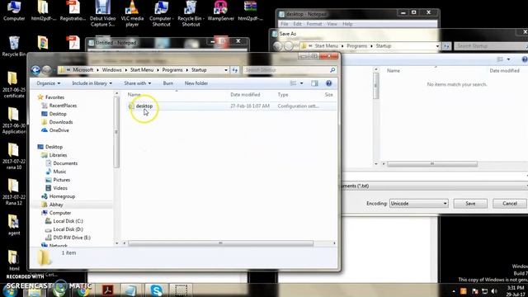The width and height of the screenshot is (528, 297).
Task: Open WampServer desktop shortcut
Action: 220,11
